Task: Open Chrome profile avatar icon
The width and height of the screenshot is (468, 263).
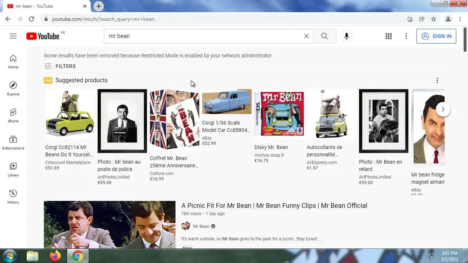Action: click(x=448, y=19)
